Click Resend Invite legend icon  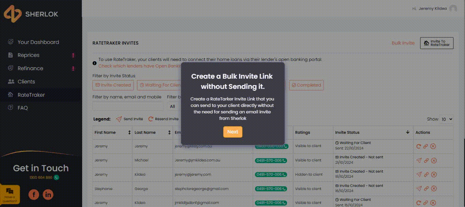coord(151,119)
